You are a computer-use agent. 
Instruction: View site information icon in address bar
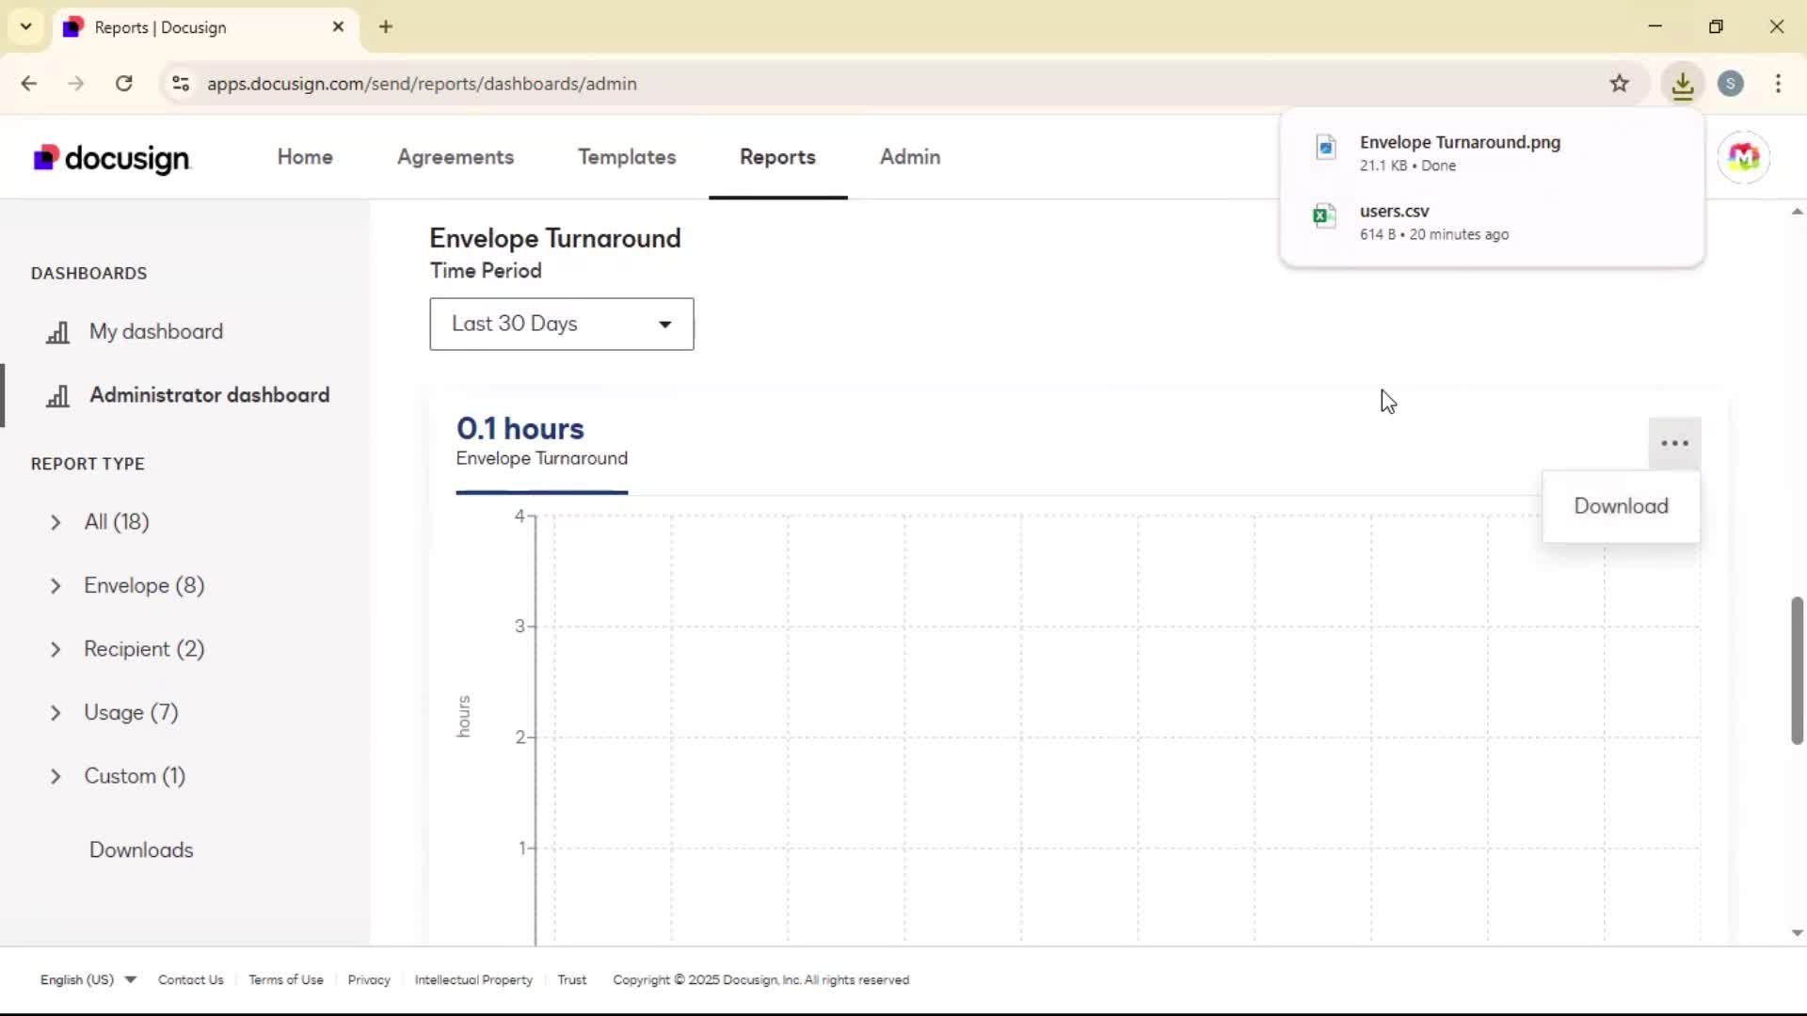pos(181,84)
